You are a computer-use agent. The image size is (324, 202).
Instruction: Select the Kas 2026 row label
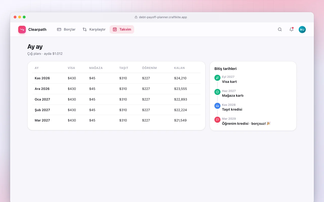tap(42, 78)
